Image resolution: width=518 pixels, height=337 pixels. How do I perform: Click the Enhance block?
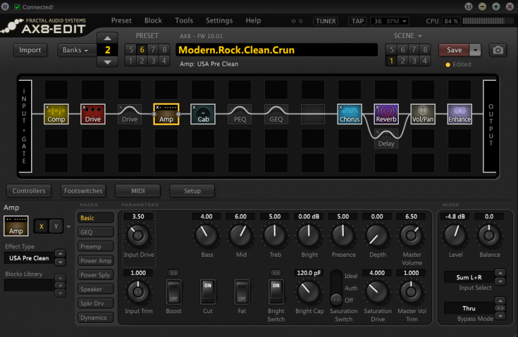(x=460, y=113)
